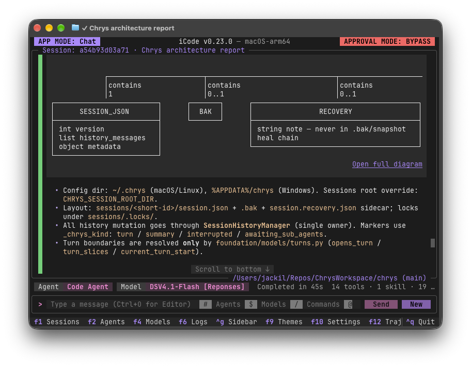This screenshot has width=471, height=367.
Task: Open the Code Agent selector
Action: (88, 287)
